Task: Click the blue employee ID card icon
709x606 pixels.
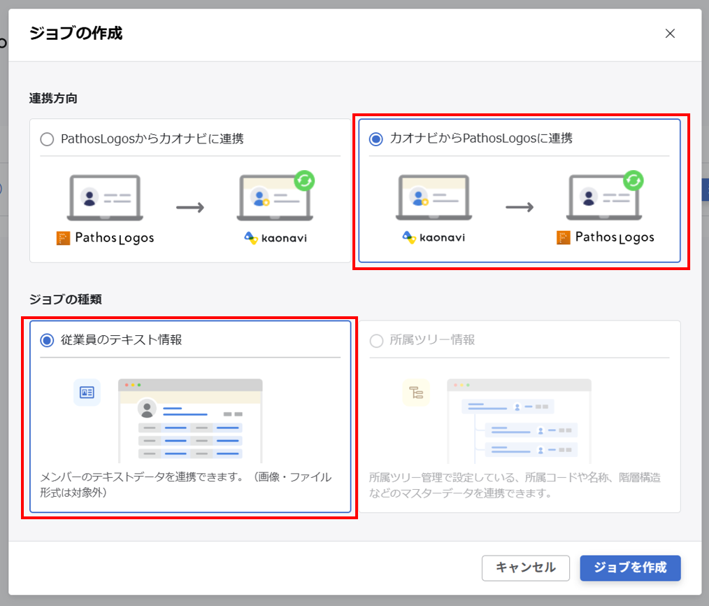Action: click(x=87, y=393)
